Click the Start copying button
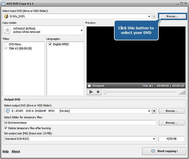Viewport: 189px width, 159px height. [x=164, y=151]
